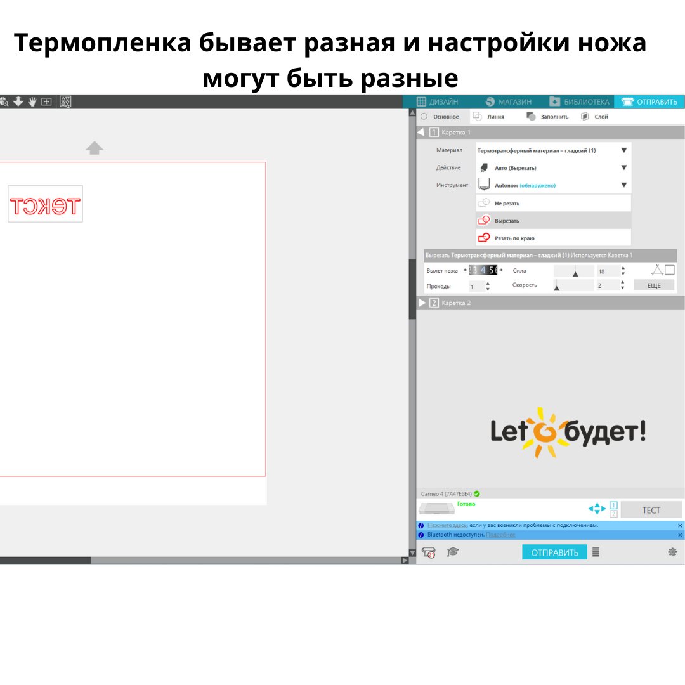
Task: Open the graduation cap tutorials icon
Action: [x=453, y=552]
